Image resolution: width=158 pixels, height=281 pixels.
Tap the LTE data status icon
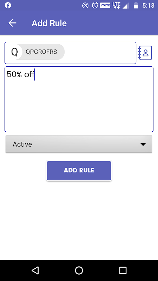(117, 6)
